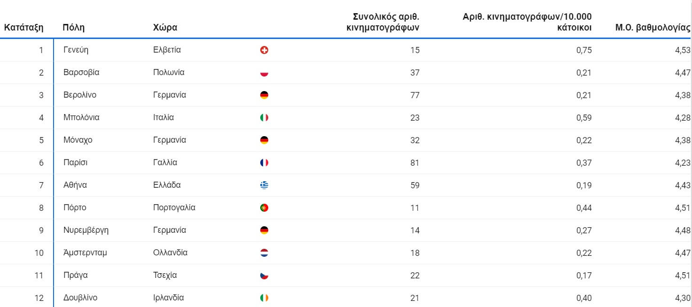Click the Poland flag icon
The width and height of the screenshot is (692, 307).
(x=264, y=73)
